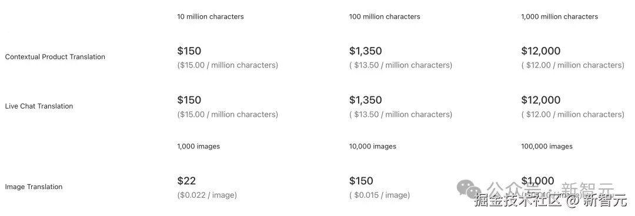635x216 pixels.
Task: Click the Live Chat Translation label
Action: coord(39,106)
